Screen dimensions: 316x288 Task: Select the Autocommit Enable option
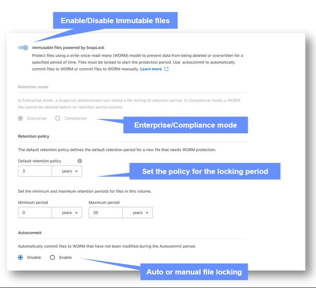[x=52, y=257]
